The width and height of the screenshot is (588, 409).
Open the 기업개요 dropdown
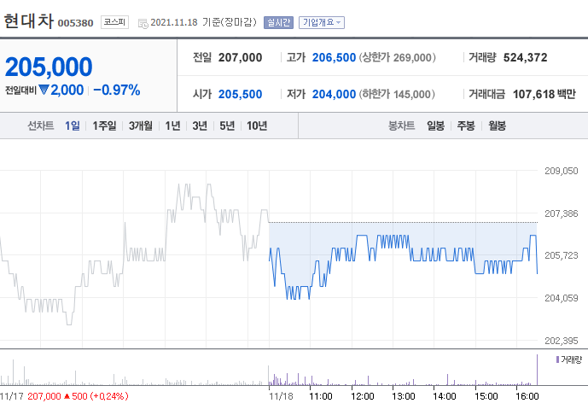(322, 22)
